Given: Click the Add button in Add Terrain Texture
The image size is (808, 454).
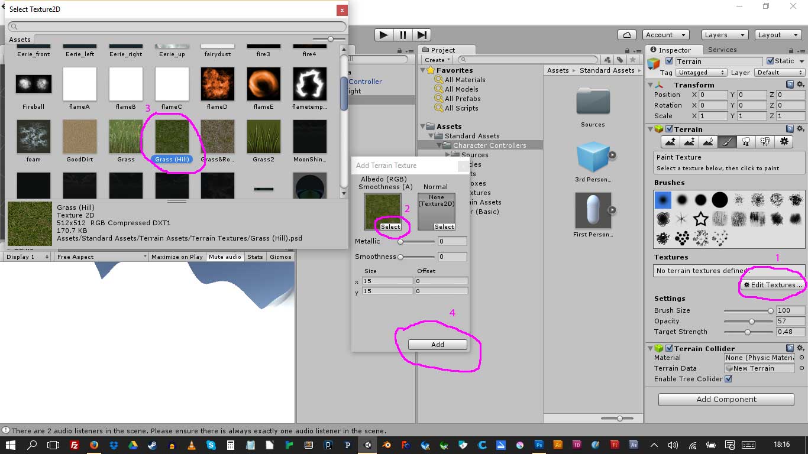Looking at the screenshot, I should (x=437, y=345).
